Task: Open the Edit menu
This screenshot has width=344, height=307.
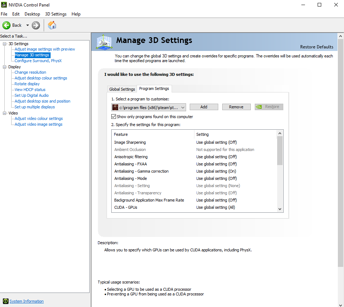Action: [x=16, y=14]
